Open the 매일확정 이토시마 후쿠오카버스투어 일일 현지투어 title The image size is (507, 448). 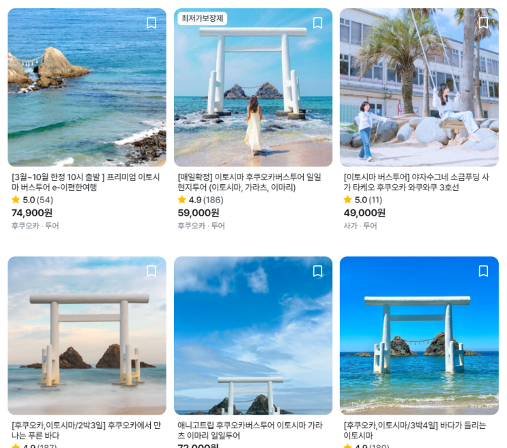coord(249,182)
